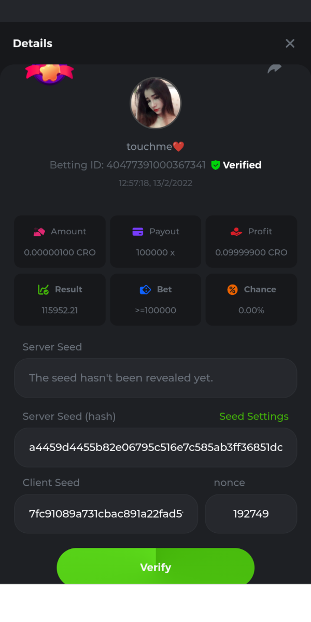The width and height of the screenshot is (311, 622).
Task: Click the touchme username text
Action: click(x=149, y=147)
